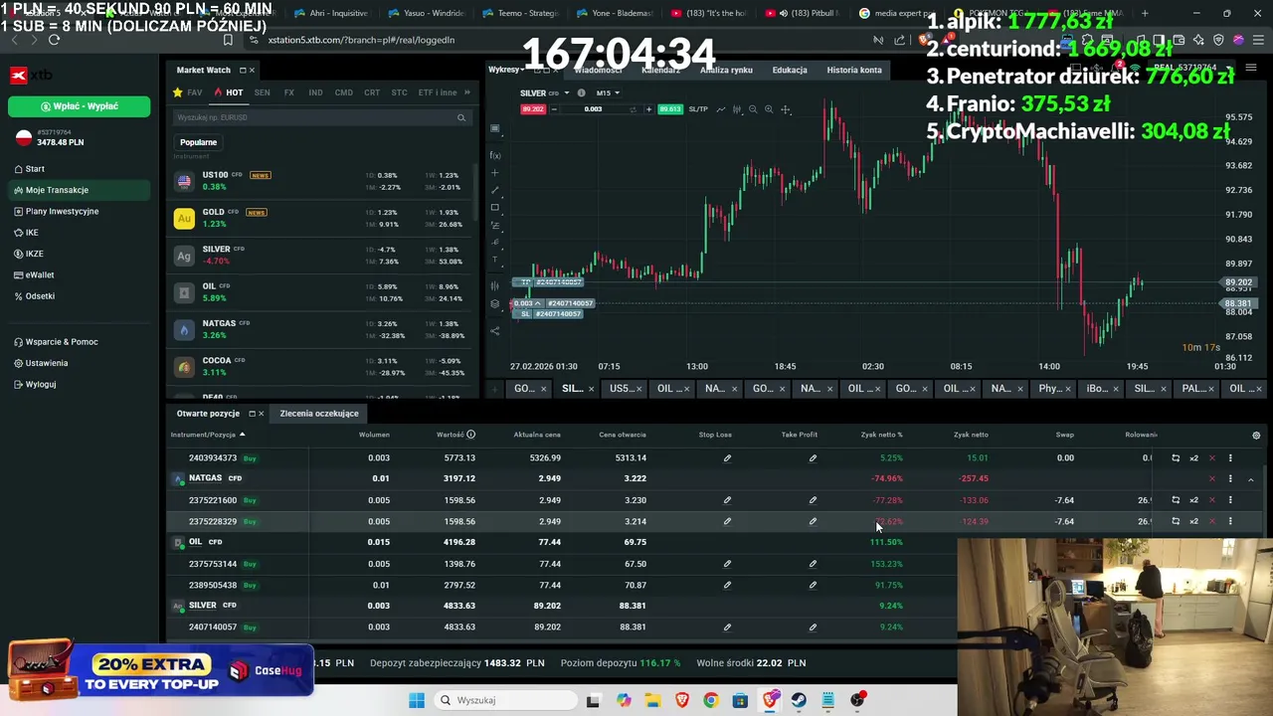Image resolution: width=1273 pixels, height=716 pixels.
Task: Click Wyloguj in sidebar
Action: [40, 384]
